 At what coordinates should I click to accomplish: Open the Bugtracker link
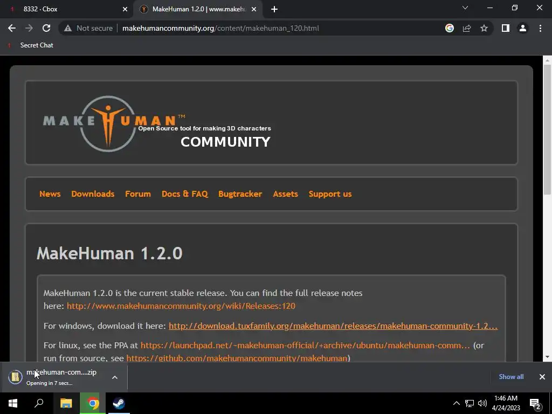pos(240,194)
